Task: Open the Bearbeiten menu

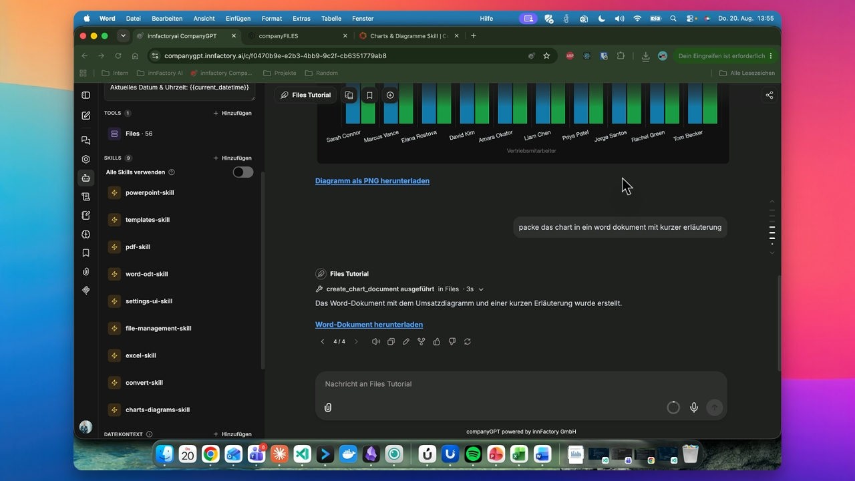Action: 167,19
